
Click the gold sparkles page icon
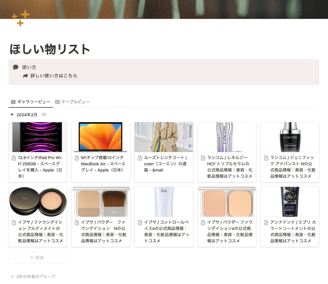coord(21,18)
